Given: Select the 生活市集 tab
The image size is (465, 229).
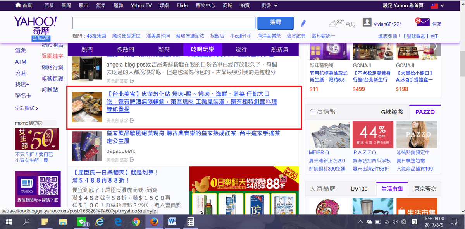Looking at the screenshot, I should (x=392, y=189).
